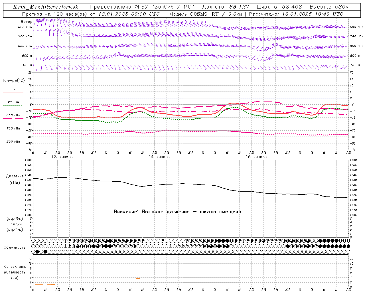Screen dimensions: 365x292
Task: Click the 13 января date label
Action: pyautogui.click(x=62, y=157)
